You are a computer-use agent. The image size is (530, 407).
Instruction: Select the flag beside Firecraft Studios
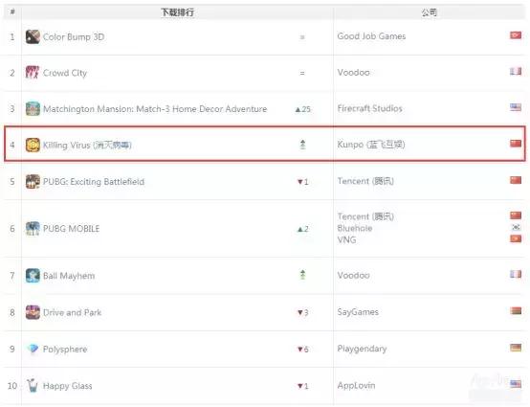point(516,107)
